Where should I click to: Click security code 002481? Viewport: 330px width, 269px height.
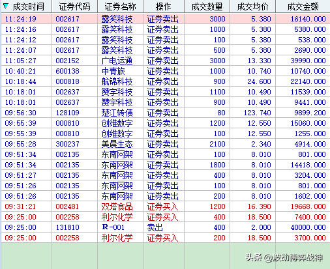point(67,206)
